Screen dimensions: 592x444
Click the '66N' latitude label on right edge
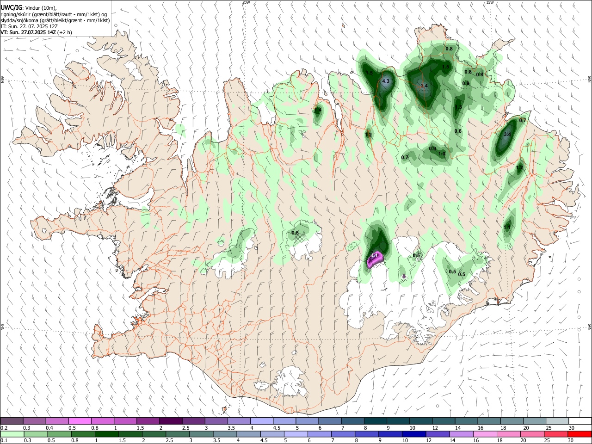pos(590,80)
